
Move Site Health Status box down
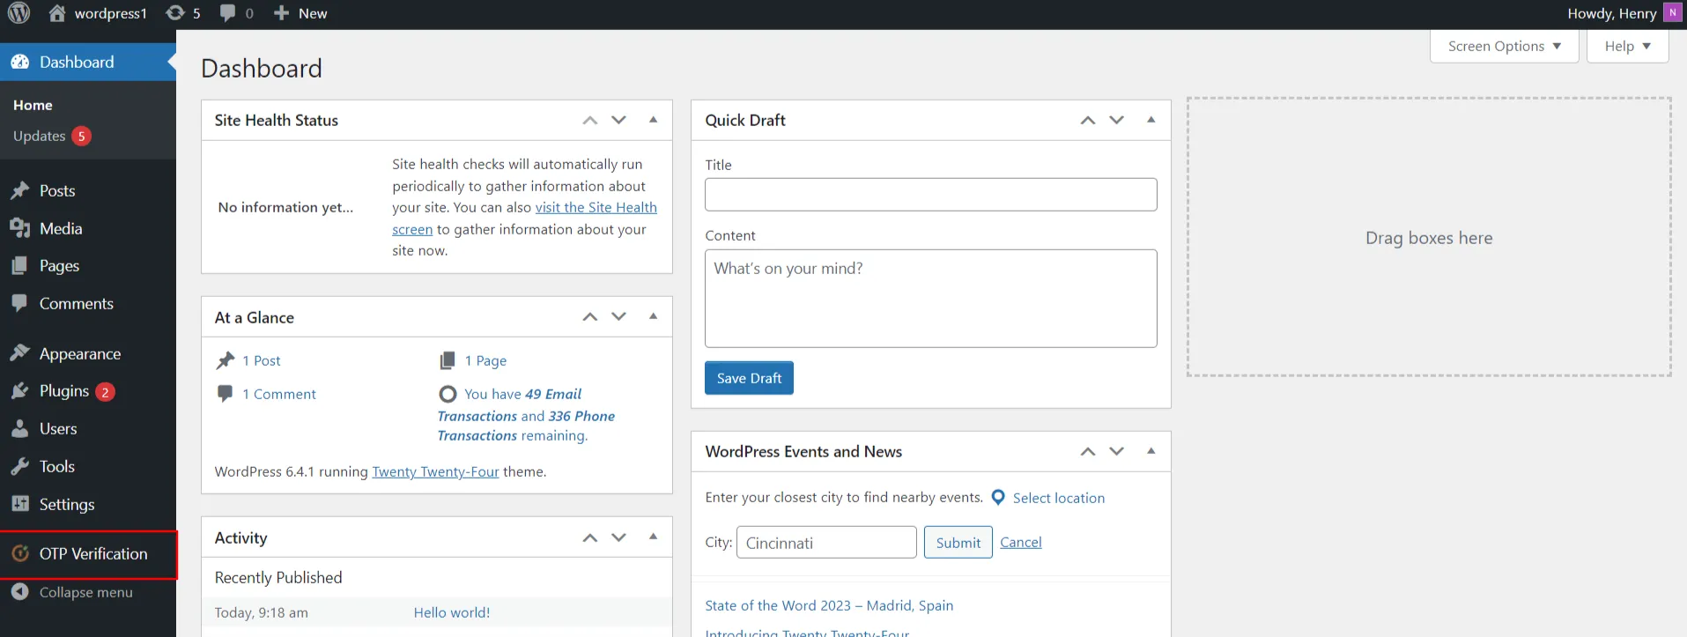click(x=618, y=120)
